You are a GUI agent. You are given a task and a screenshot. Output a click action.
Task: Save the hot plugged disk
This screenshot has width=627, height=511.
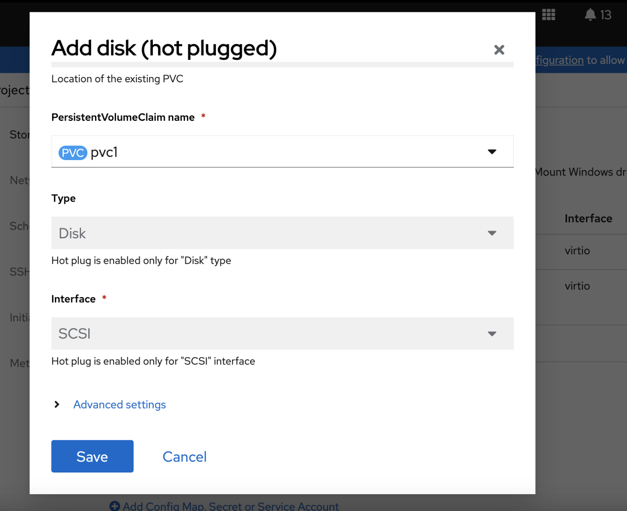(92, 456)
